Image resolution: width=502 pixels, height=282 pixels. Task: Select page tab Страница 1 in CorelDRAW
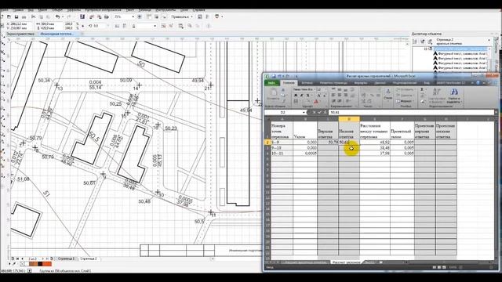[66, 258]
